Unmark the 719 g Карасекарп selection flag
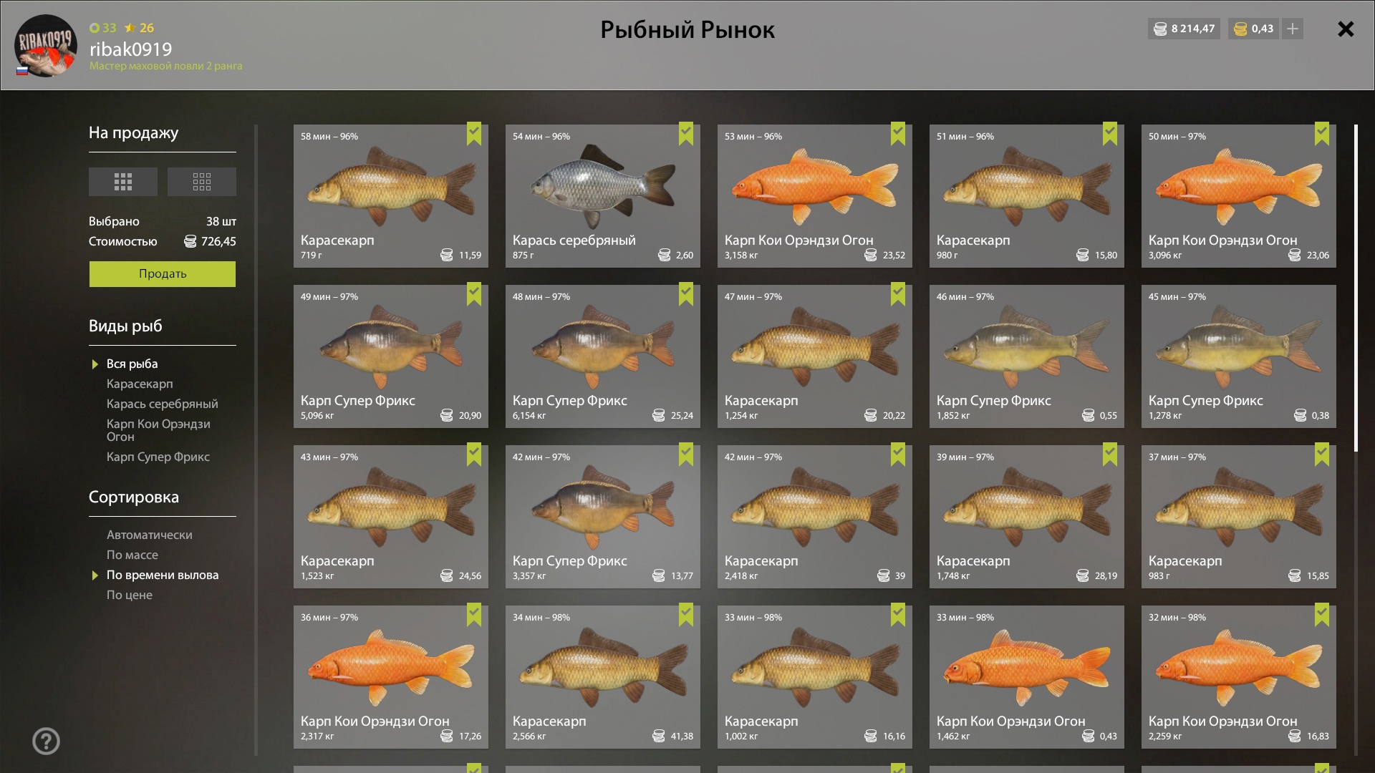The image size is (1375, 773). pos(474,133)
